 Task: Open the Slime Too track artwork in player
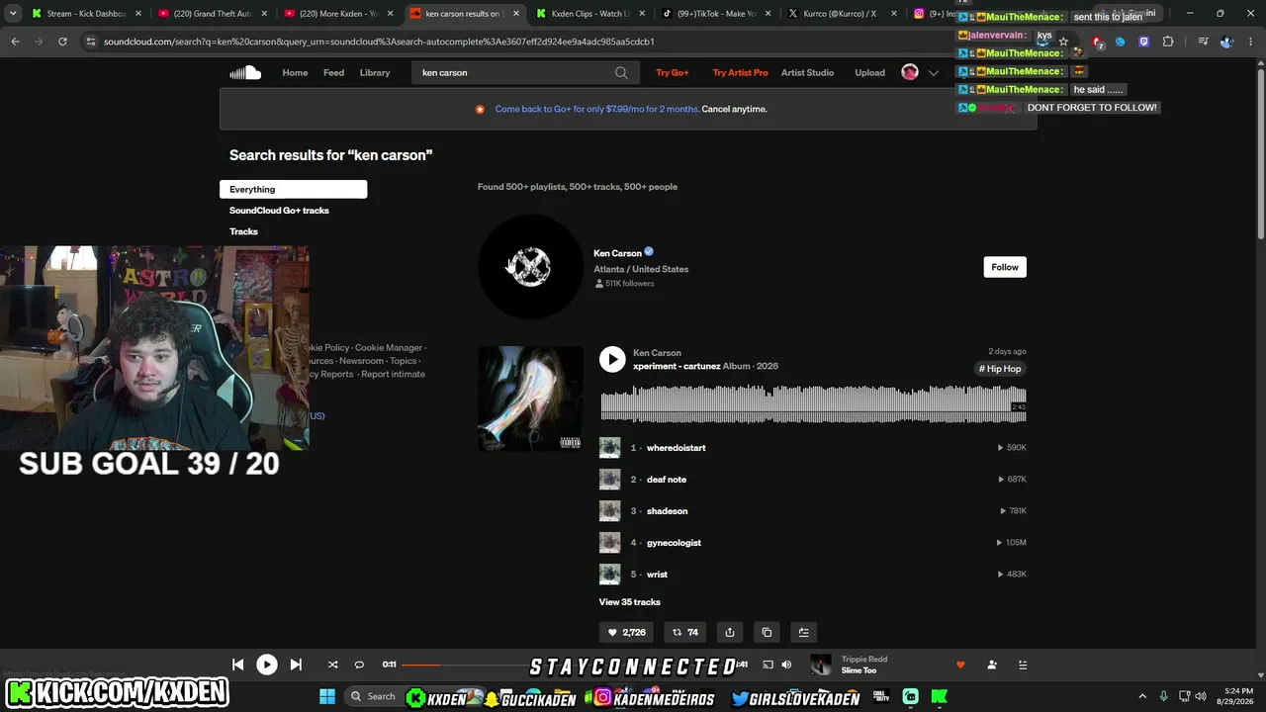tap(820, 665)
